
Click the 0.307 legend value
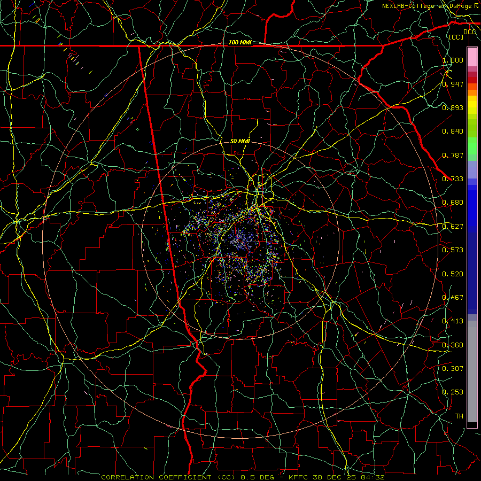pyautogui.click(x=453, y=368)
